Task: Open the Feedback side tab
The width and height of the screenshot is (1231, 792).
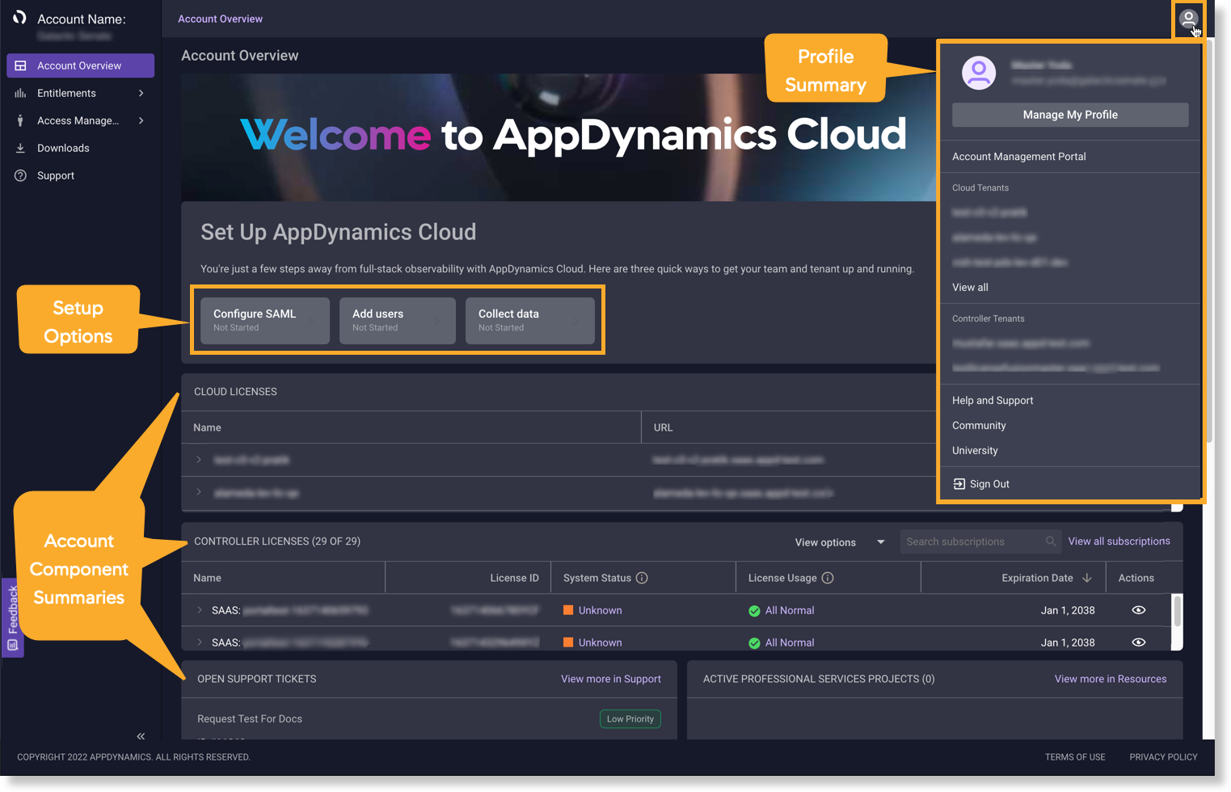Action: point(12,617)
